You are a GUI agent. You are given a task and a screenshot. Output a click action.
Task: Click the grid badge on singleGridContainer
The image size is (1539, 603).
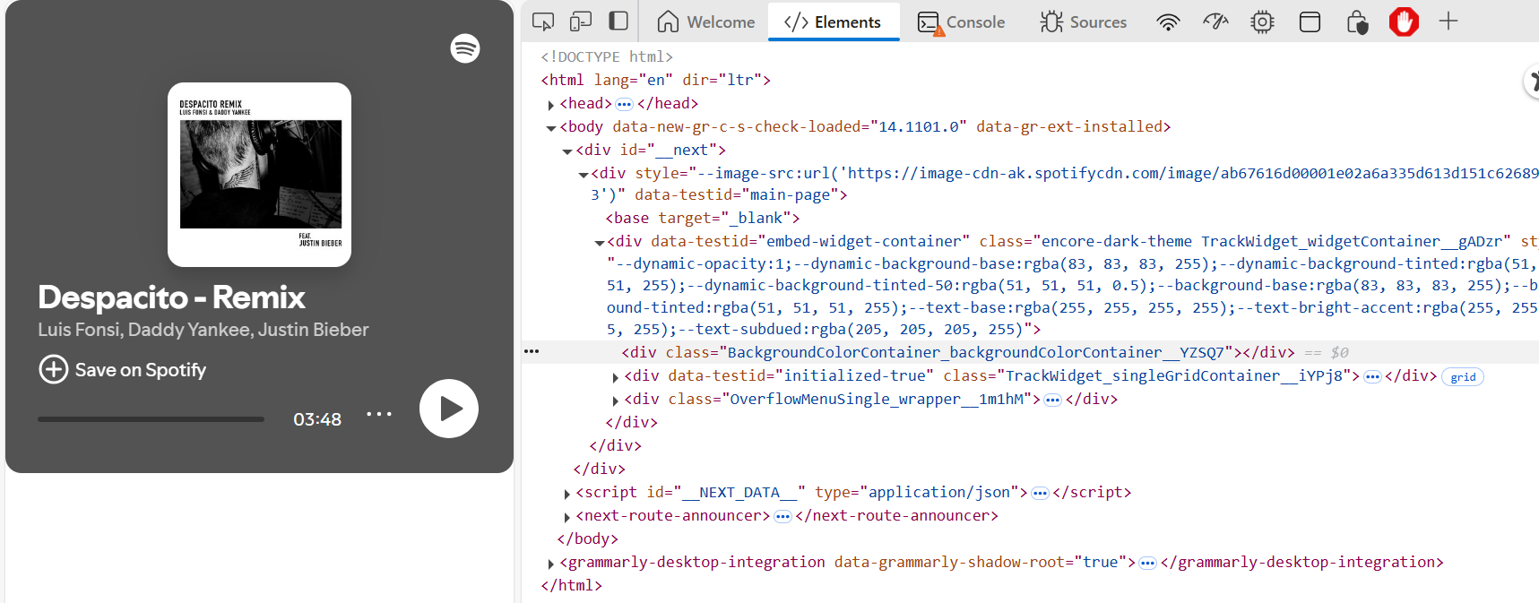point(1463,377)
